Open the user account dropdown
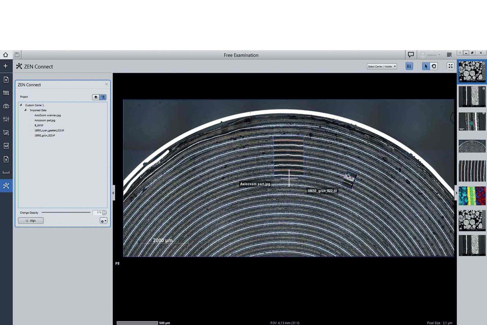 [430, 55]
